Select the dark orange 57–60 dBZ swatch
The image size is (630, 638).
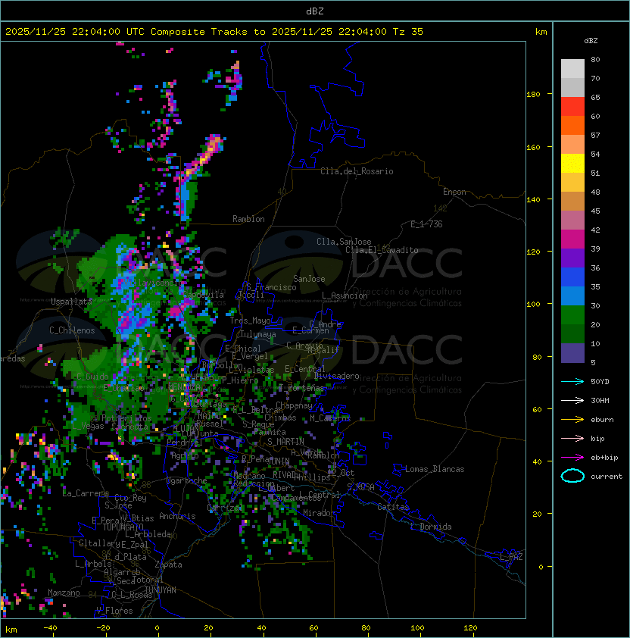(572, 125)
